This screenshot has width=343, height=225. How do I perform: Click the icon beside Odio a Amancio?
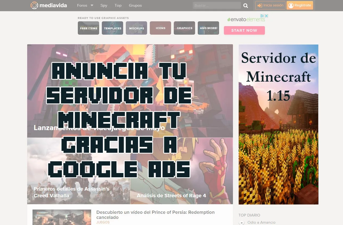[x=242, y=223]
